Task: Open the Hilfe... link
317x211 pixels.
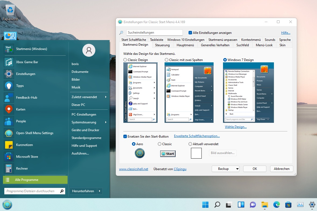Action: coord(286,33)
